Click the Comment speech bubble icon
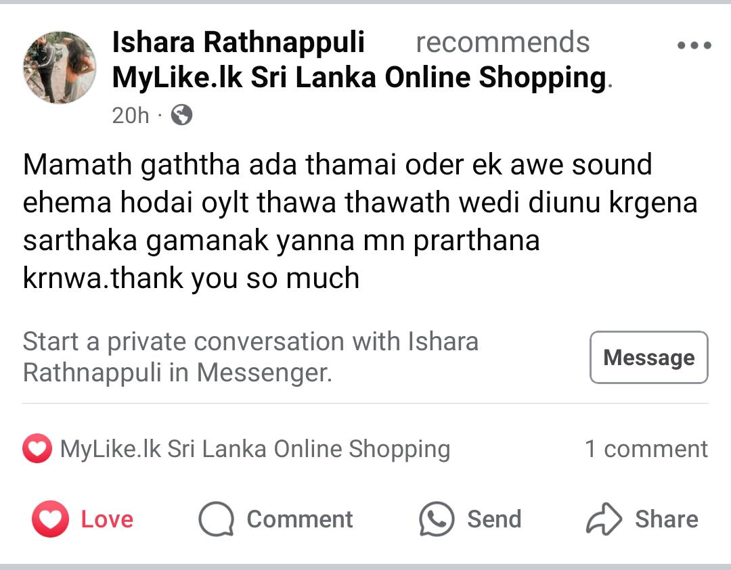Viewport: 731px width, 570px height. pos(216,519)
